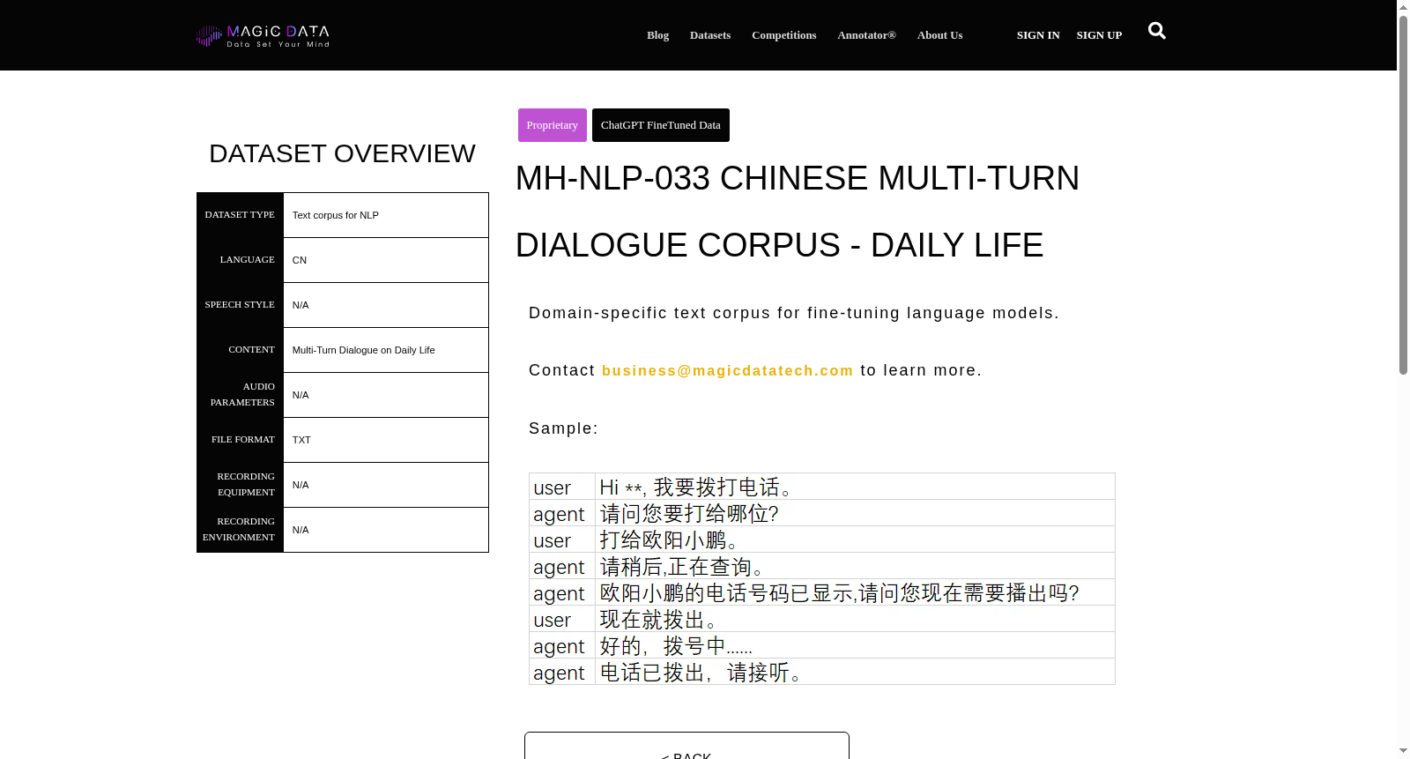Open the About Us menu item

coord(939,35)
